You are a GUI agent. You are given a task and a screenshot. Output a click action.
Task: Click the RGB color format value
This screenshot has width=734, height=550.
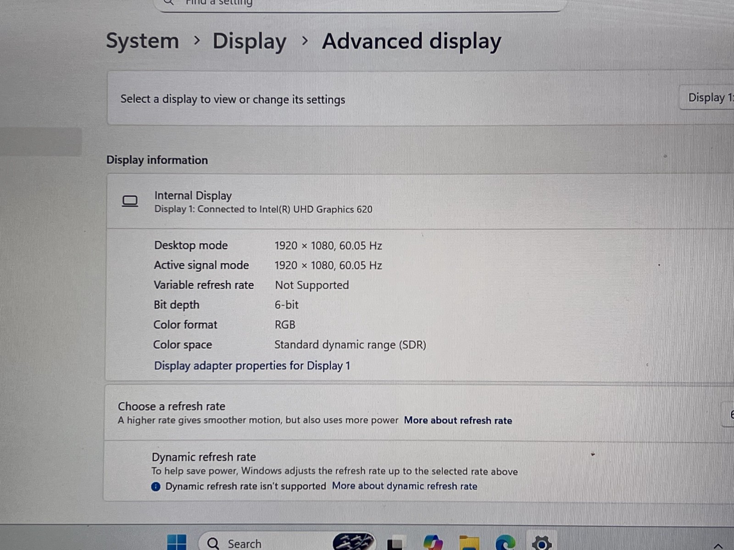pyautogui.click(x=285, y=324)
